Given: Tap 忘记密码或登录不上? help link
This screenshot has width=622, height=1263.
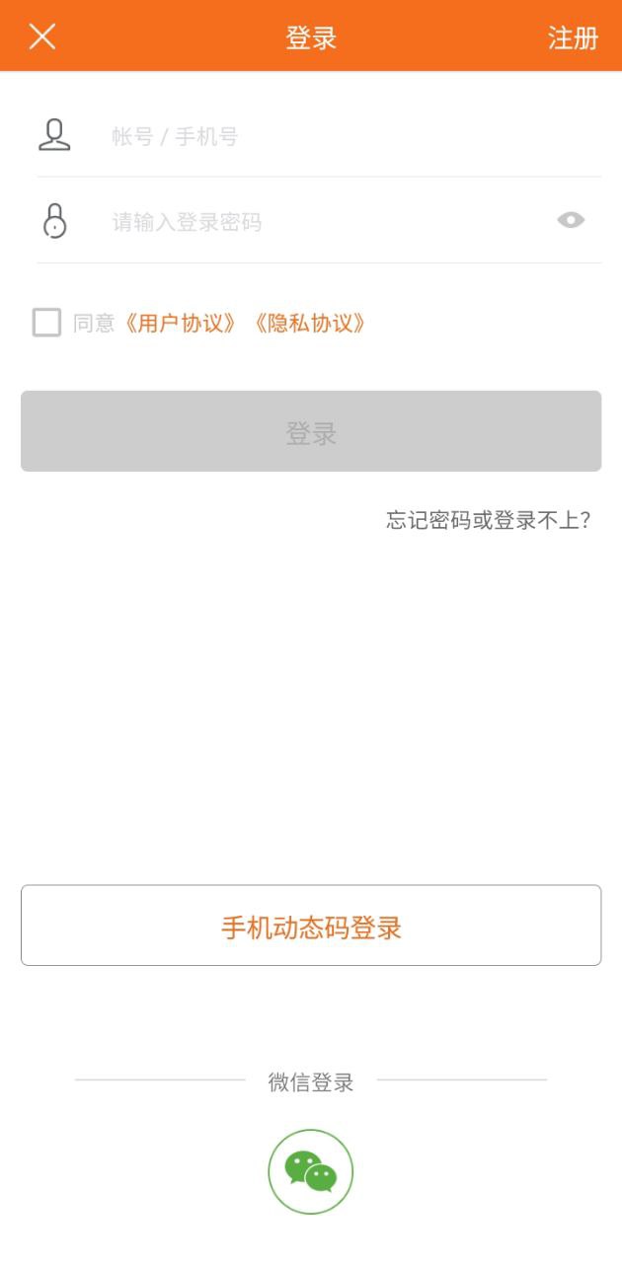Looking at the screenshot, I should 488,520.
